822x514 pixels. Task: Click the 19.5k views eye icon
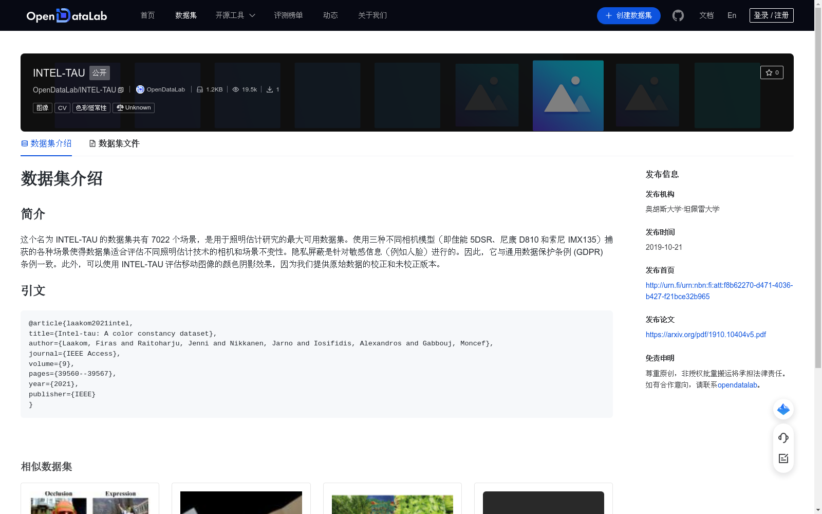pos(236,89)
